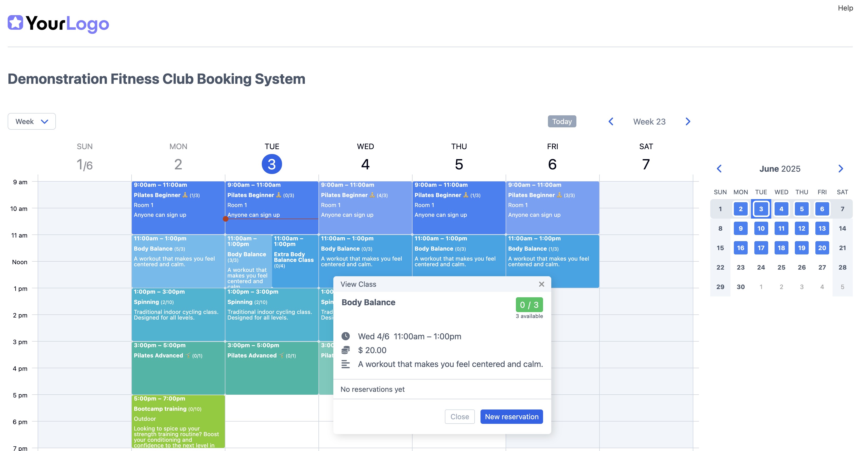Close the View Class dialog with the X
Screen dimensions: 861x451
point(541,284)
